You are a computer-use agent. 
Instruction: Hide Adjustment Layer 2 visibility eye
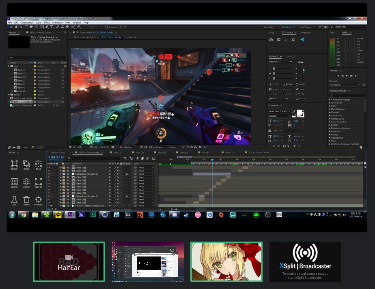(x=49, y=174)
